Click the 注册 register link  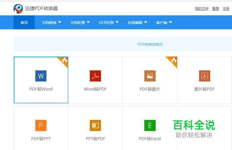226,9
